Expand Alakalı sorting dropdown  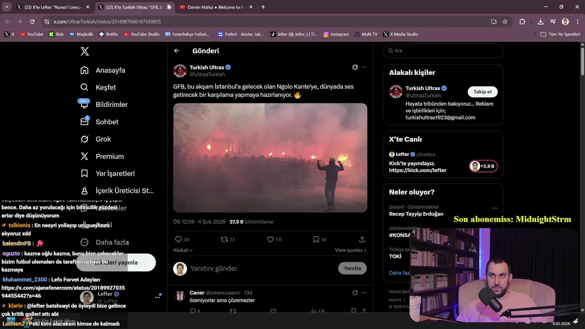click(183, 250)
